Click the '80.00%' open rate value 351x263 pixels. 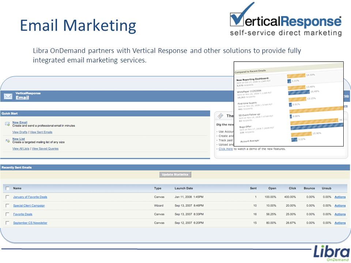271,223
